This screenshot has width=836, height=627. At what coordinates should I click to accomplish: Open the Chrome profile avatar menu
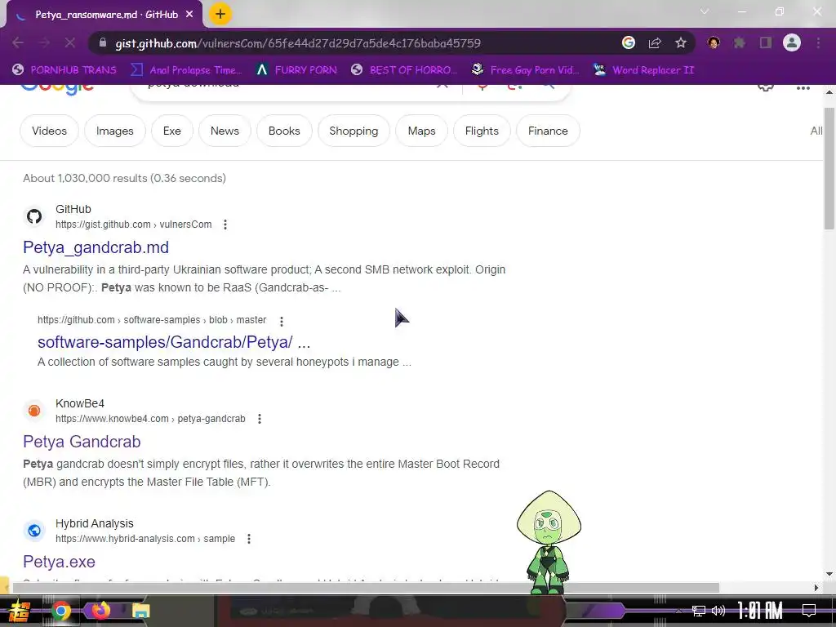click(792, 42)
